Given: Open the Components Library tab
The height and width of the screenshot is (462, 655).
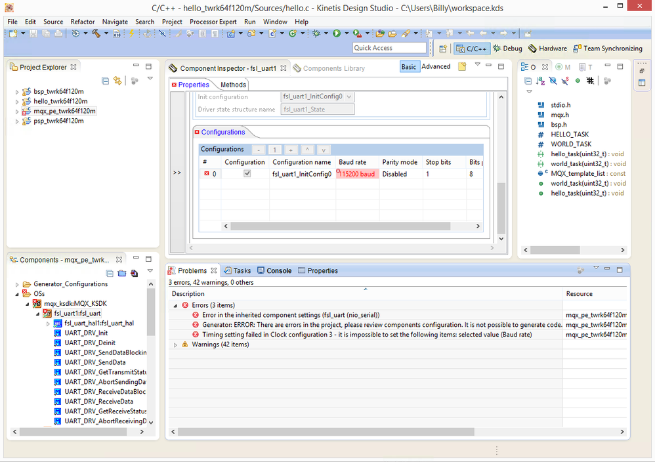Looking at the screenshot, I should 329,68.
